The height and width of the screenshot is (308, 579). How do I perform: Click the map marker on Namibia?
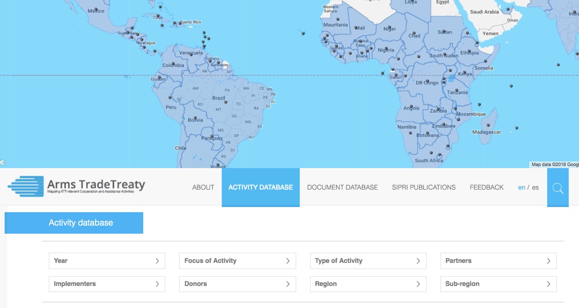coord(410,133)
